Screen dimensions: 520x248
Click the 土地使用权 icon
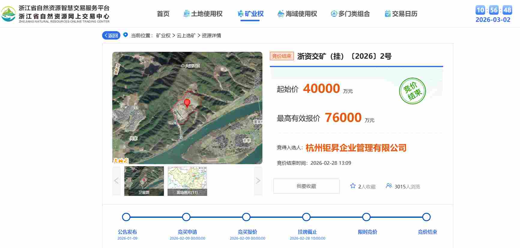click(x=187, y=14)
